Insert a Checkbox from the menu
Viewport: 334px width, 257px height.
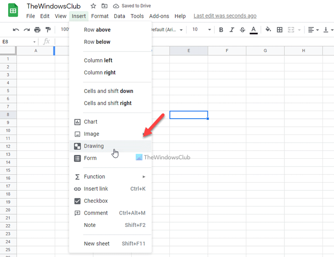(110, 201)
